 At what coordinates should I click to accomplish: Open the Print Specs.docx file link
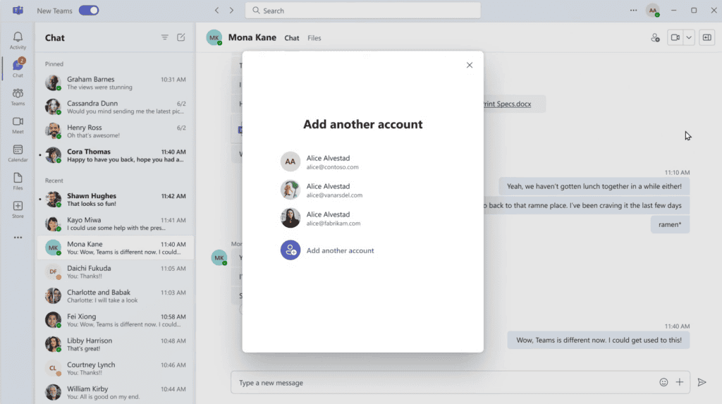(x=508, y=104)
